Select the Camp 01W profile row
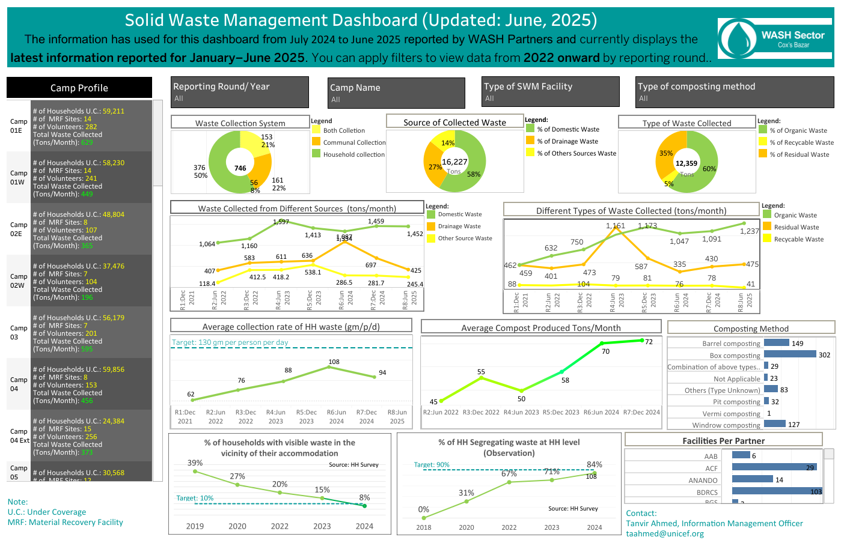The width and height of the screenshot is (841, 540). [79, 178]
